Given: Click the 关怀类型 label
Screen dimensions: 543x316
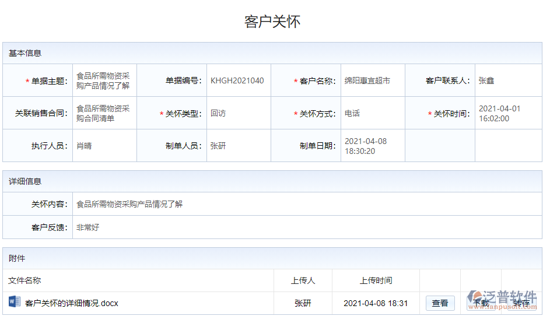Looking at the screenshot, I should coord(183,114).
